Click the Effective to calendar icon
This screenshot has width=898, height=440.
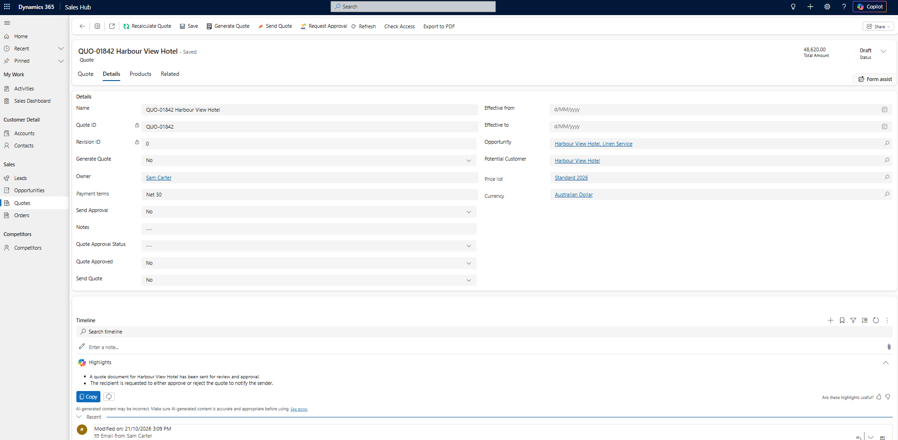click(884, 127)
